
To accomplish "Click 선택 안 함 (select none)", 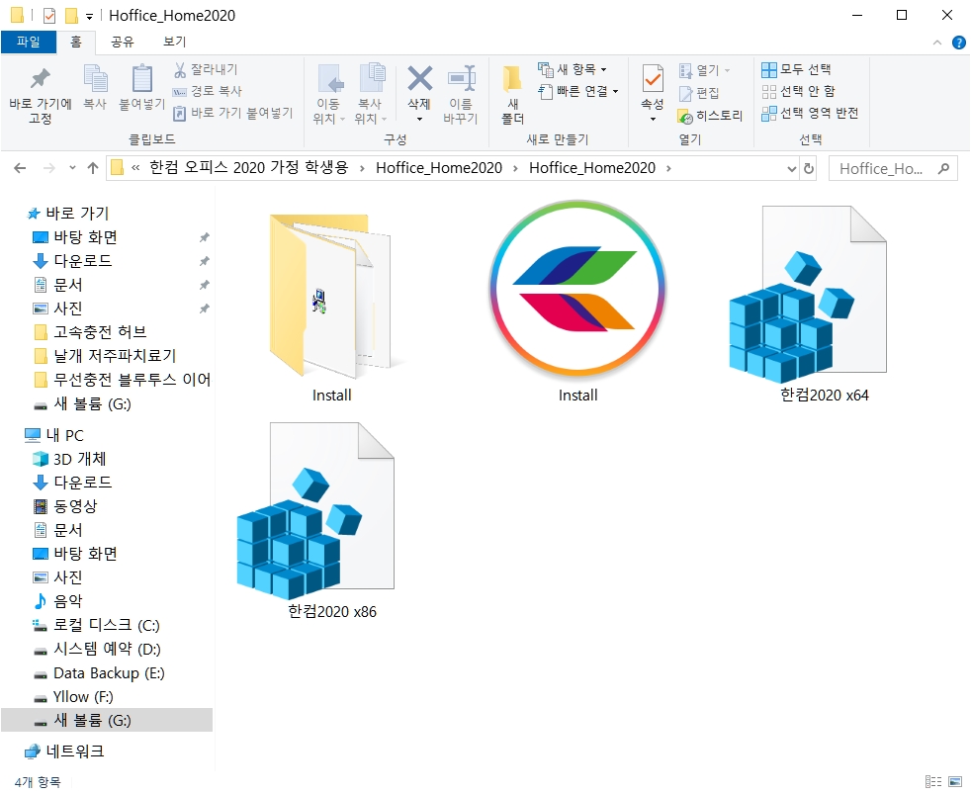I will [x=798, y=92].
